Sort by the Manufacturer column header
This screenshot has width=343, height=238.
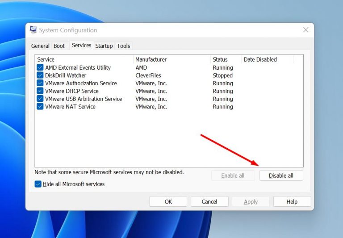[171, 59]
